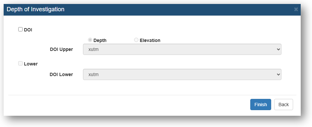Go back with the Back button
Screen dimensions: 312x127
(x=283, y=105)
